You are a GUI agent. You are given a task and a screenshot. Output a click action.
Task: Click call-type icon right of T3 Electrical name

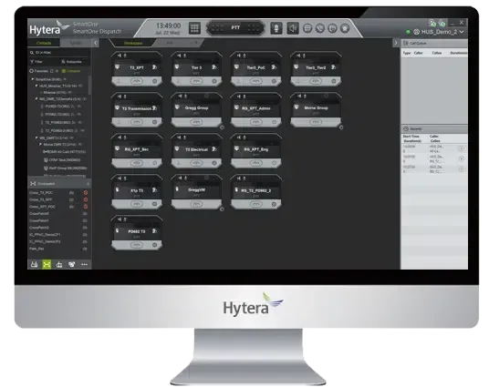(214, 149)
